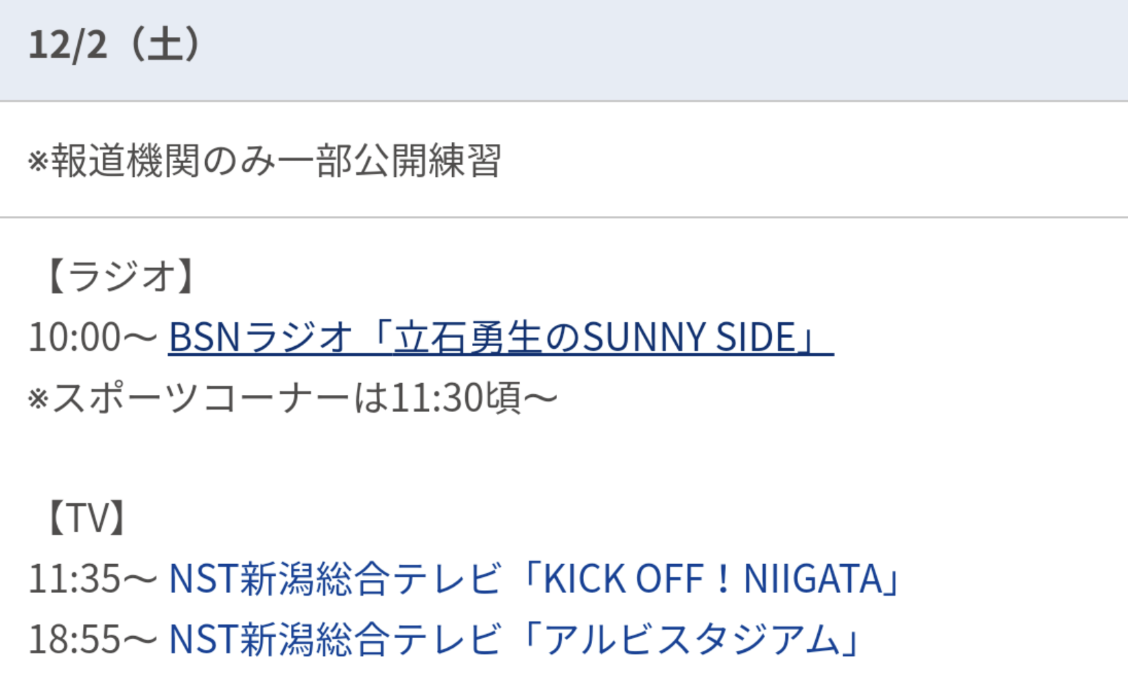Image resolution: width=1128 pixels, height=680 pixels.
Task: Click the BSNラジオ station name
Action: click(261, 337)
